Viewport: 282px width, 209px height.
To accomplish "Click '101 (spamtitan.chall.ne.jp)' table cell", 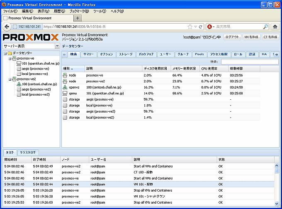I will click(105, 94).
